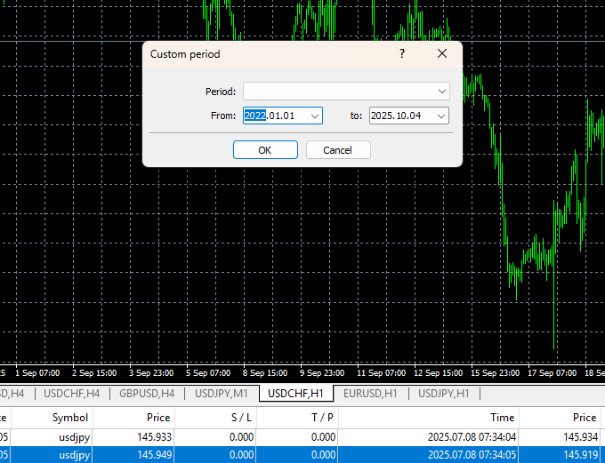Image resolution: width=605 pixels, height=463 pixels.
Task: Go to the EURUSD,H1 chart tab
Action: pyautogui.click(x=371, y=394)
